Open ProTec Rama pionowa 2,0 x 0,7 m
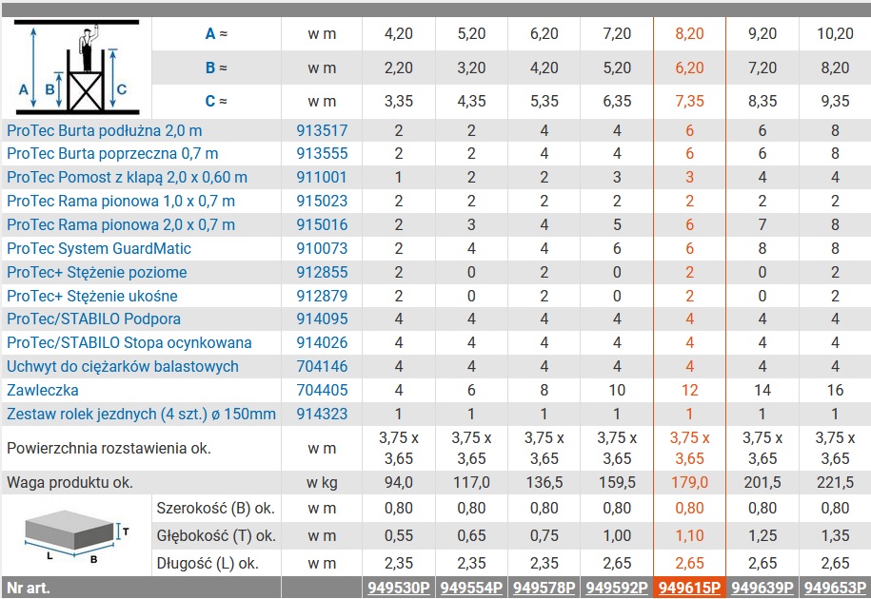 (x=121, y=224)
